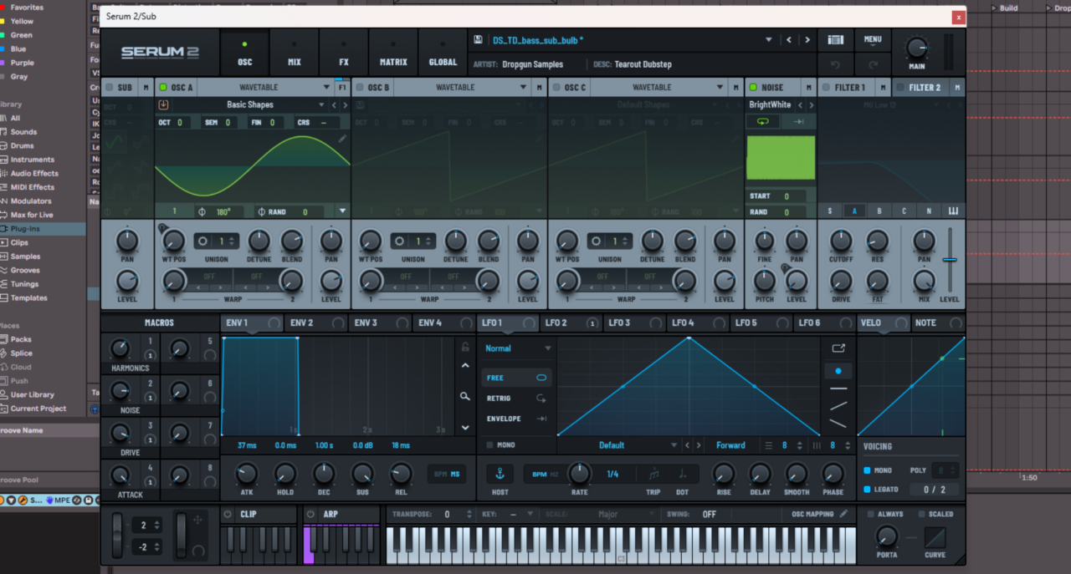
Task: Click LFO point draw dot tool
Action: coord(838,370)
